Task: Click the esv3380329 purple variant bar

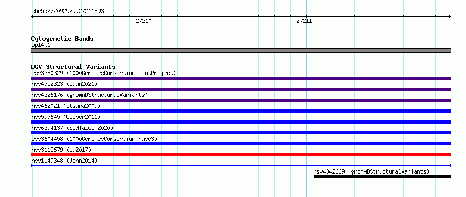Action: pos(241,78)
